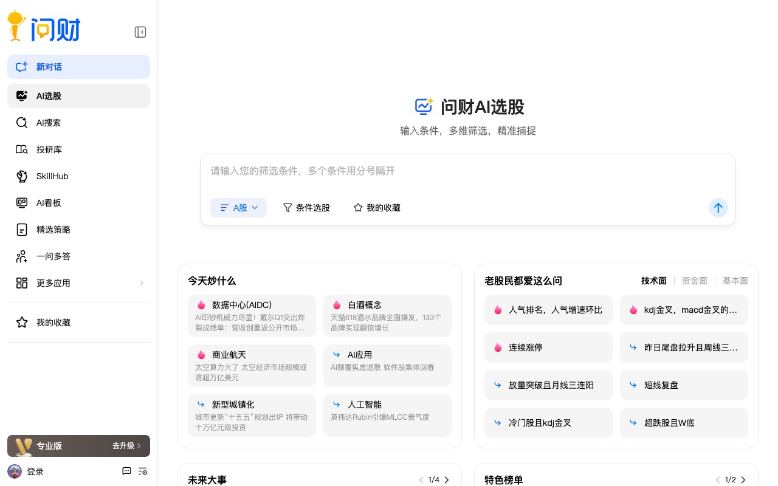Image resolution: width=778 pixels, height=486 pixels.
Task: Submit query with the up-arrow button
Action: coord(718,208)
